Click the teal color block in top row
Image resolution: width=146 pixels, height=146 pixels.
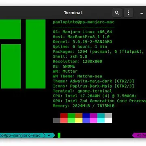click(101, 116)
